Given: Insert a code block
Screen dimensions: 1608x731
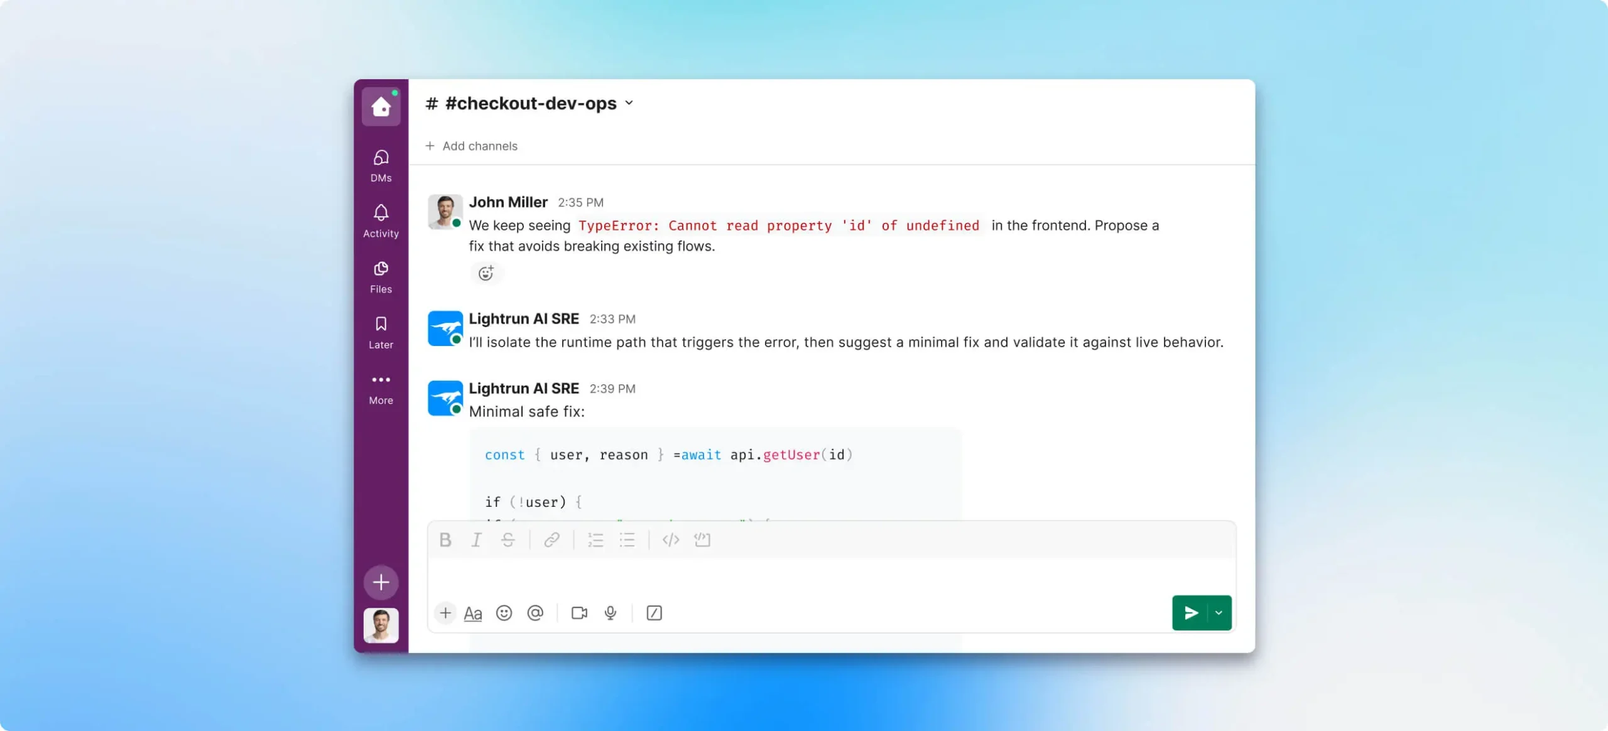Looking at the screenshot, I should 702,540.
